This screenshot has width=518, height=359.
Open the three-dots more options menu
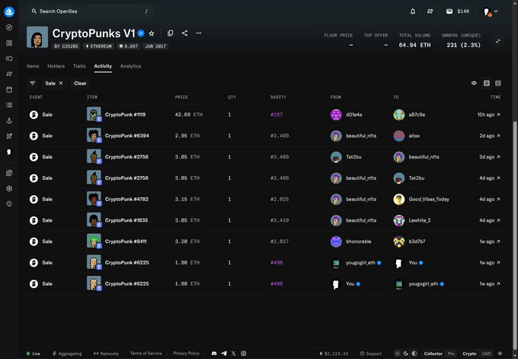[199, 33]
